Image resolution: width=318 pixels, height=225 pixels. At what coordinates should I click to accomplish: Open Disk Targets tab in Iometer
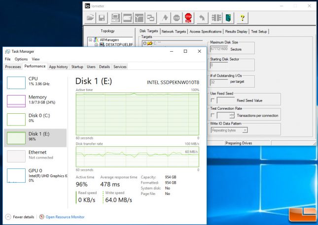[149, 31]
